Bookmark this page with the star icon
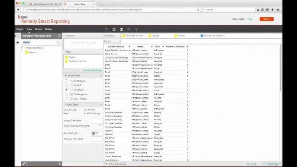The width and height of the screenshot is (297, 167). (258, 10)
